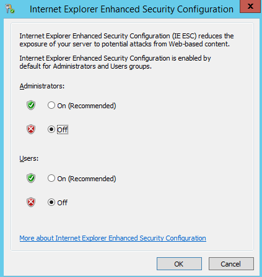Image resolution: width=262 pixels, height=277 pixels.
Task: Click the IE ESC reduces exposure description text
Action: coord(126,40)
